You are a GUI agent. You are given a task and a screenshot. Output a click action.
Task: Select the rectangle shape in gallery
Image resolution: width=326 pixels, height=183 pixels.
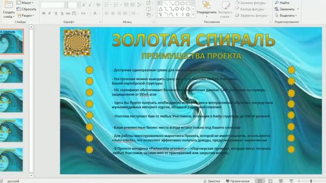click(x=177, y=4)
